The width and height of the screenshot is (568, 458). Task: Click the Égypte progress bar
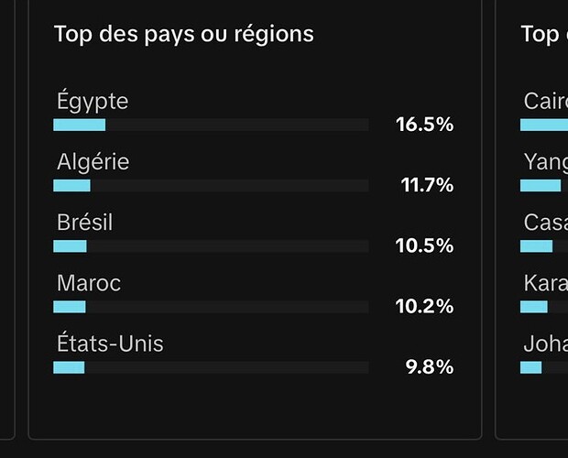click(x=211, y=125)
